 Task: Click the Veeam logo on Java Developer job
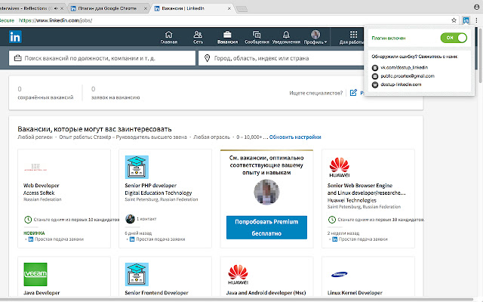[x=35, y=275]
